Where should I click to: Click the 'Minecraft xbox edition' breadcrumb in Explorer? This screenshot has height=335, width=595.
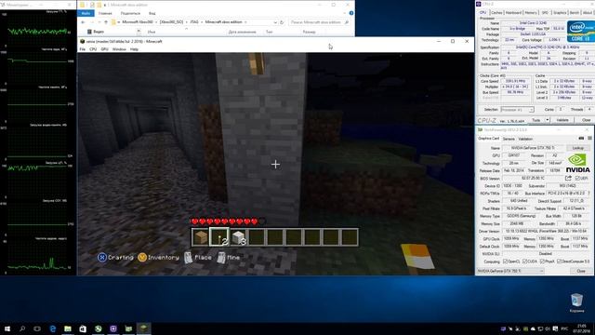(223, 22)
